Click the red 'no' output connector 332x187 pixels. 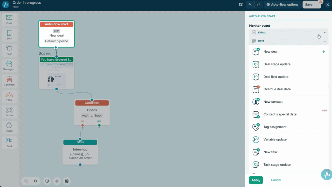[x=82, y=125]
